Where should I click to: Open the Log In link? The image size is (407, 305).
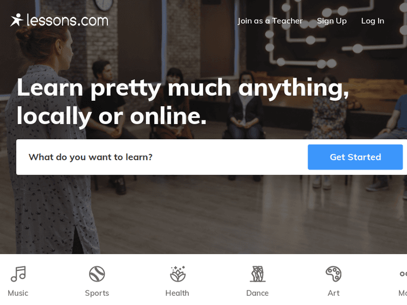(x=372, y=21)
